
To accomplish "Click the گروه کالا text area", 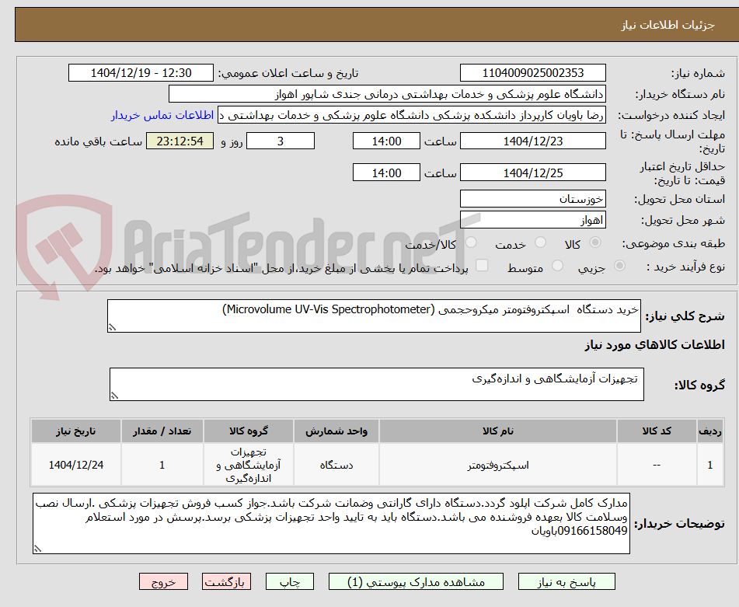I will coord(377,384).
